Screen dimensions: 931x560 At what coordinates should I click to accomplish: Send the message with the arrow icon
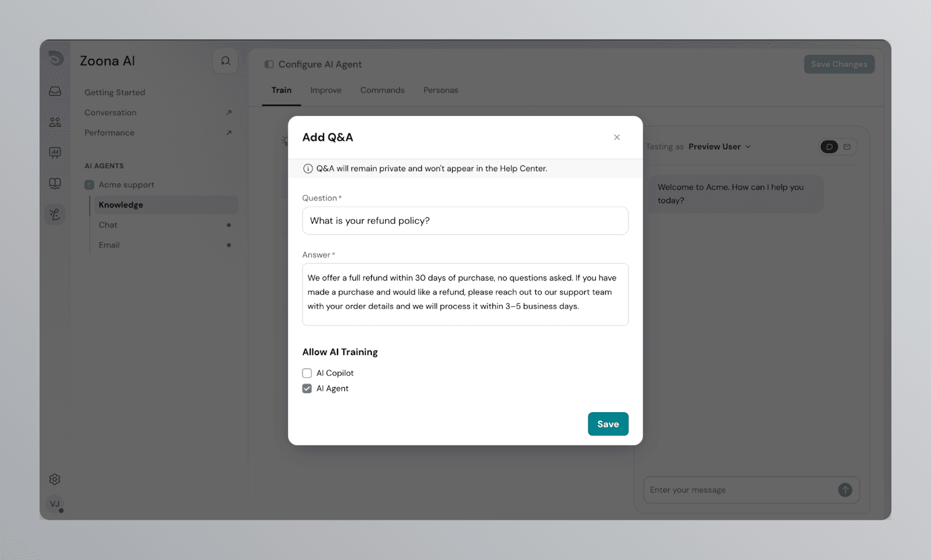[x=845, y=490]
